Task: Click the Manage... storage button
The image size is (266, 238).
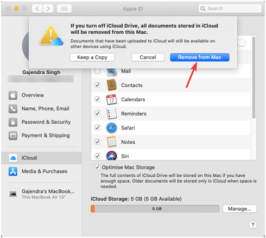Action: click(x=239, y=209)
